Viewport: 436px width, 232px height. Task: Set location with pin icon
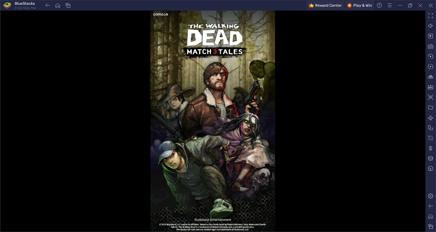(x=431, y=148)
